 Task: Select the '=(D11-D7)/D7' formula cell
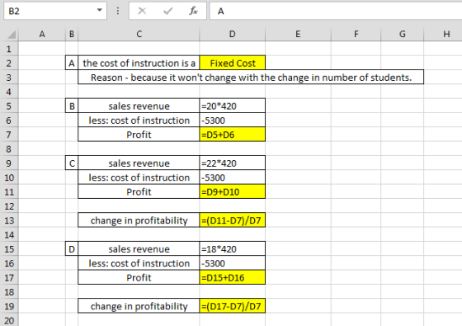click(x=232, y=220)
